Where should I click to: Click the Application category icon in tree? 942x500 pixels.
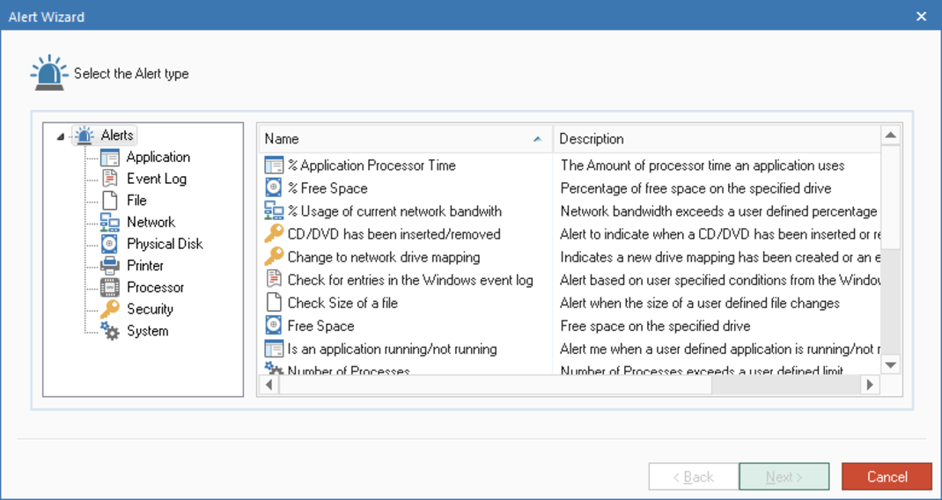pyautogui.click(x=110, y=158)
